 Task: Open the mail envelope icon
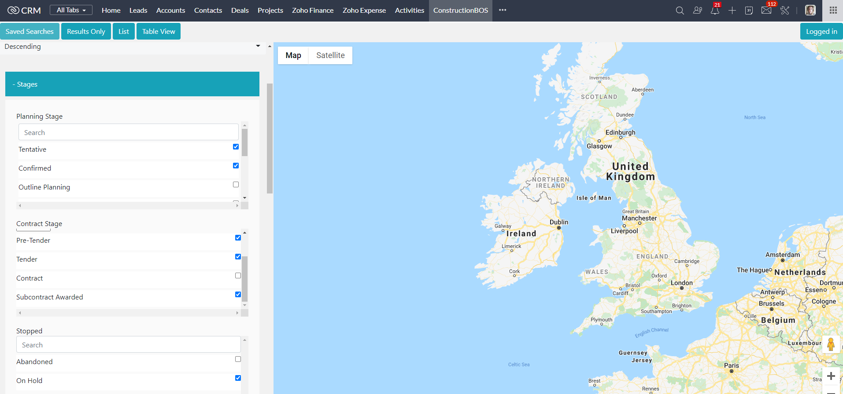coord(766,10)
